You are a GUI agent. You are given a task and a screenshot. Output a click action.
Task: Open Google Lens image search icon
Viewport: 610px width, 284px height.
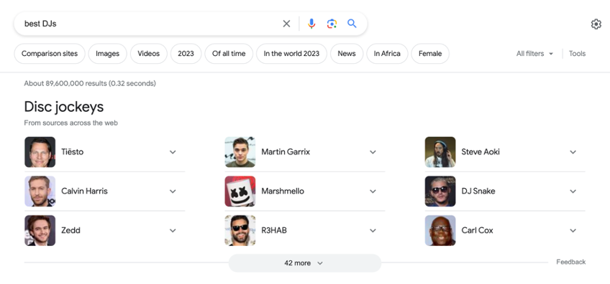332,24
